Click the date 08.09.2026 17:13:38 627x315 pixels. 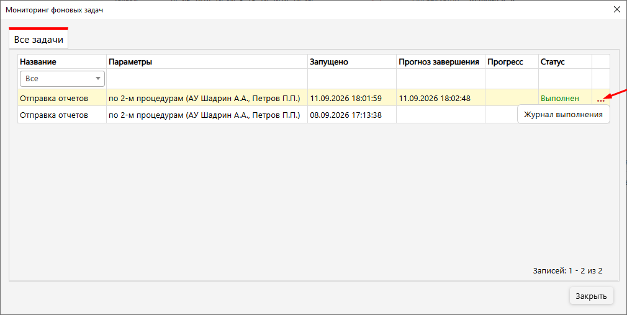pyautogui.click(x=346, y=115)
